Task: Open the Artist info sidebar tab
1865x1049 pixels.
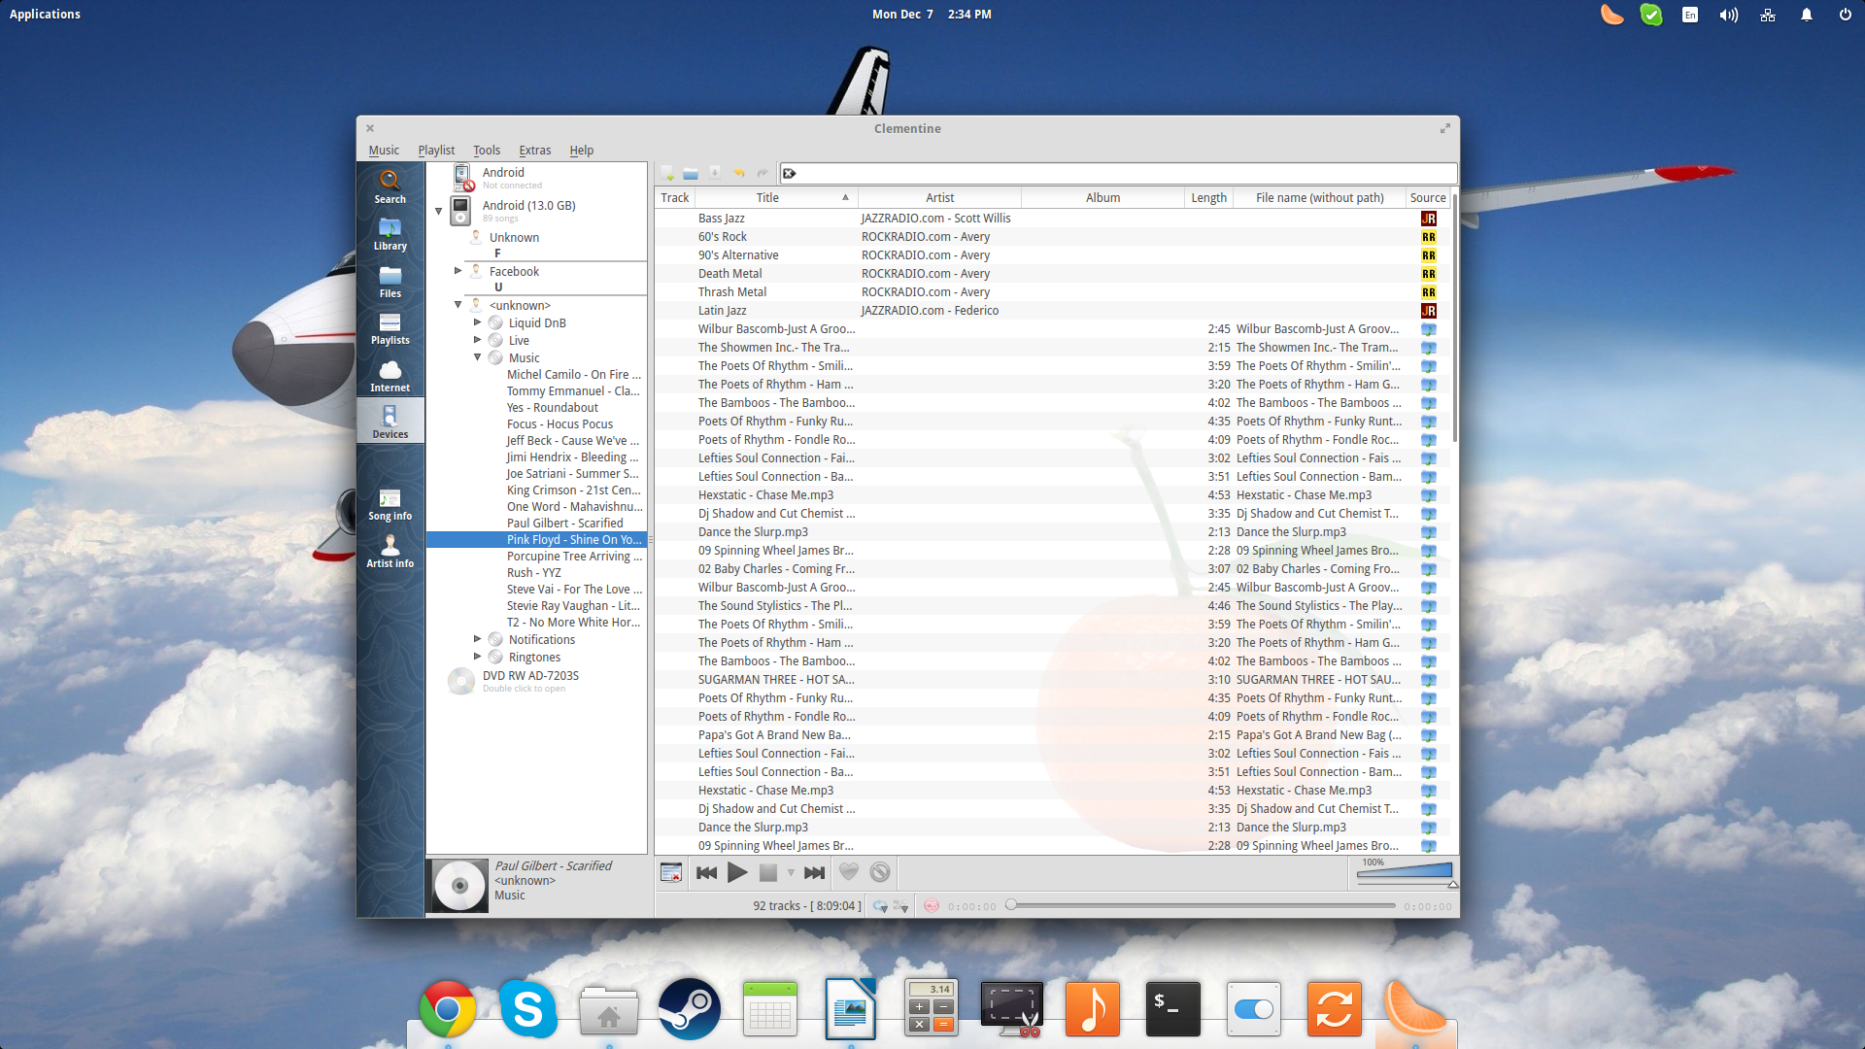Action: click(x=390, y=552)
